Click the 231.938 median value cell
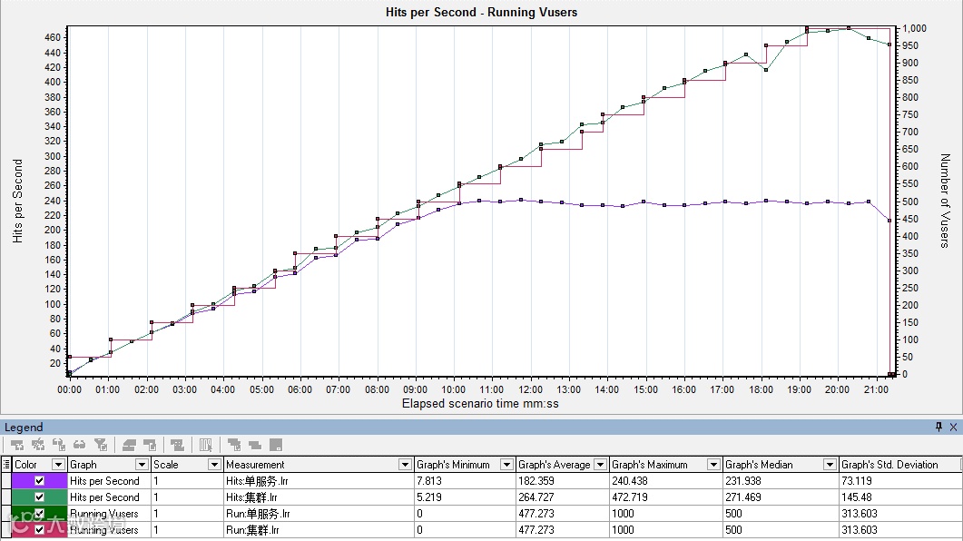Image resolution: width=963 pixels, height=541 pixels. pos(780,481)
